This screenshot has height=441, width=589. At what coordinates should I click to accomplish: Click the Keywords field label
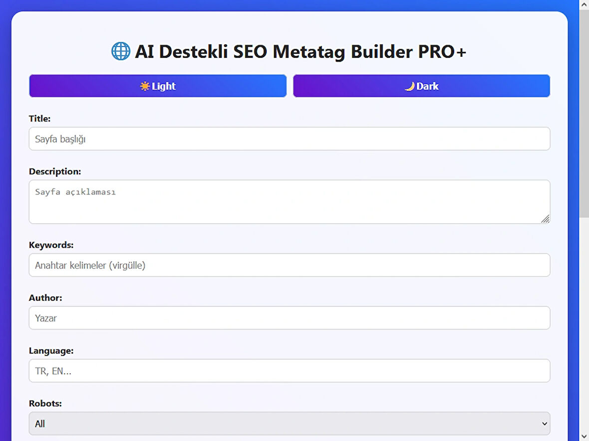click(x=51, y=245)
